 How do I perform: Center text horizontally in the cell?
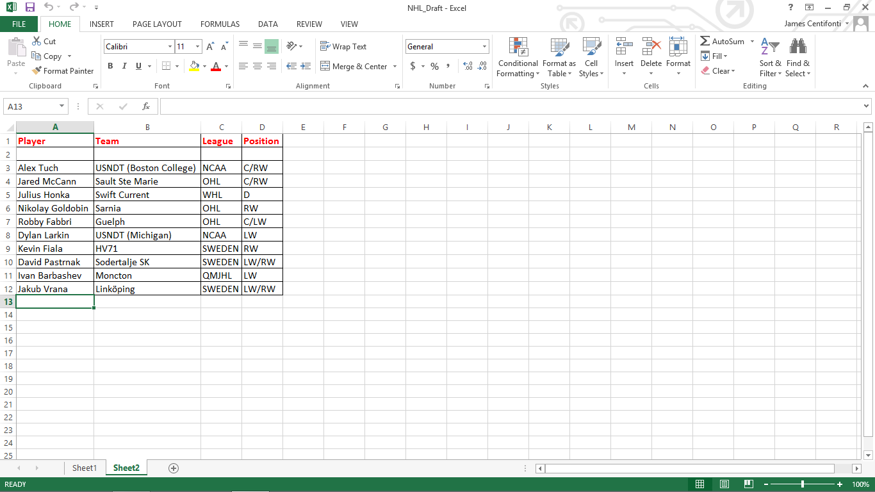click(258, 66)
